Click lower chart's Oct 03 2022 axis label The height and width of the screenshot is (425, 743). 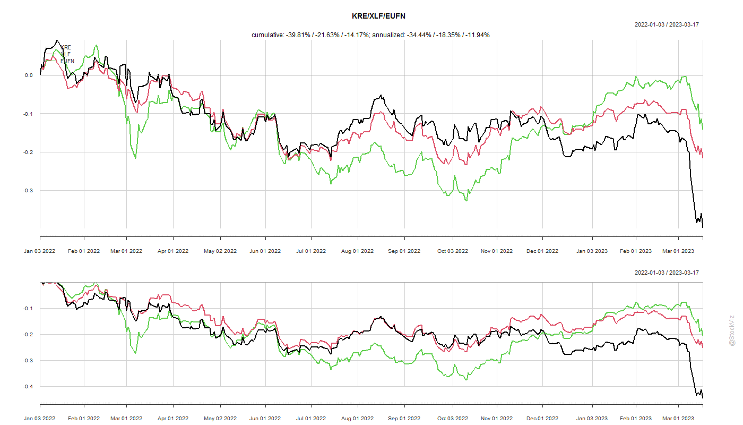click(x=452, y=420)
